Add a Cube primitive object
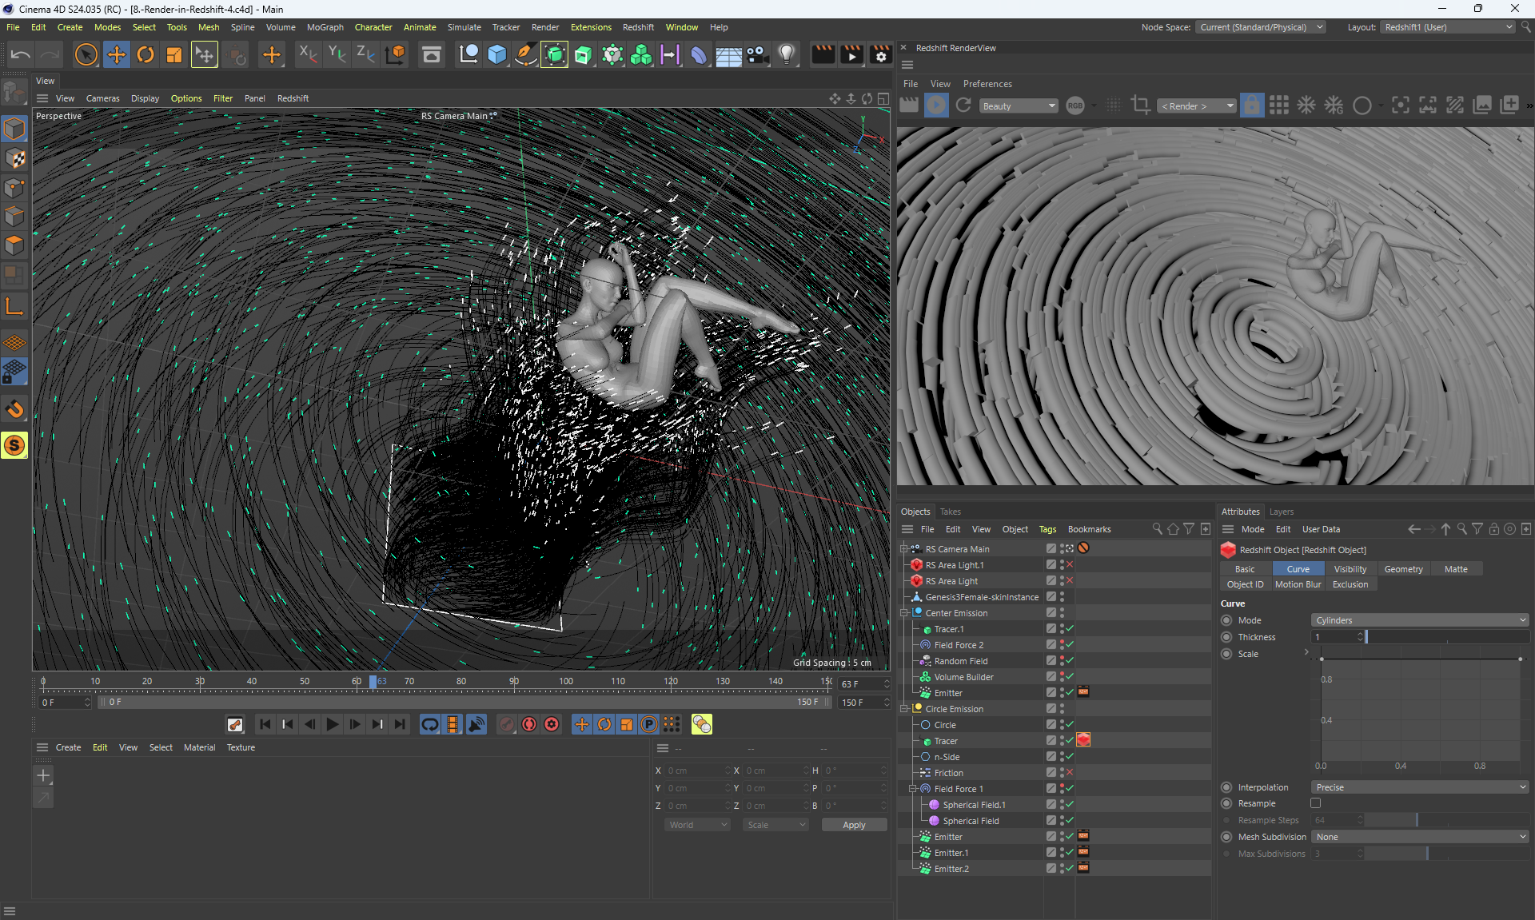1535x920 pixels. point(496,55)
